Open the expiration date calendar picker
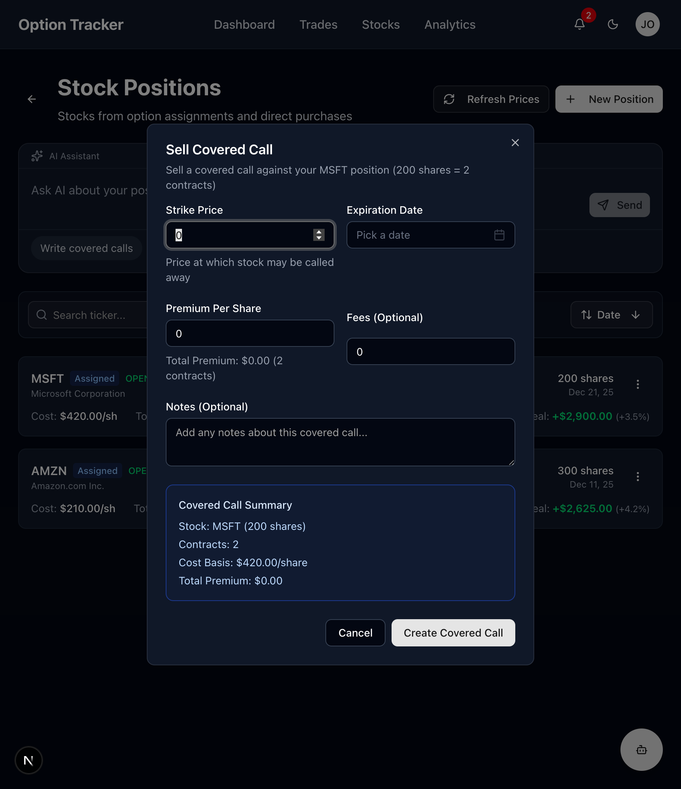The width and height of the screenshot is (681, 789). click(x=499, y=235)
